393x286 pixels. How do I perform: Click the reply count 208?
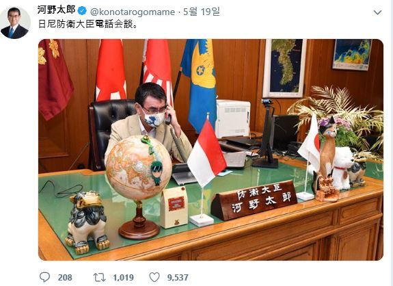[x=65, y=278]
